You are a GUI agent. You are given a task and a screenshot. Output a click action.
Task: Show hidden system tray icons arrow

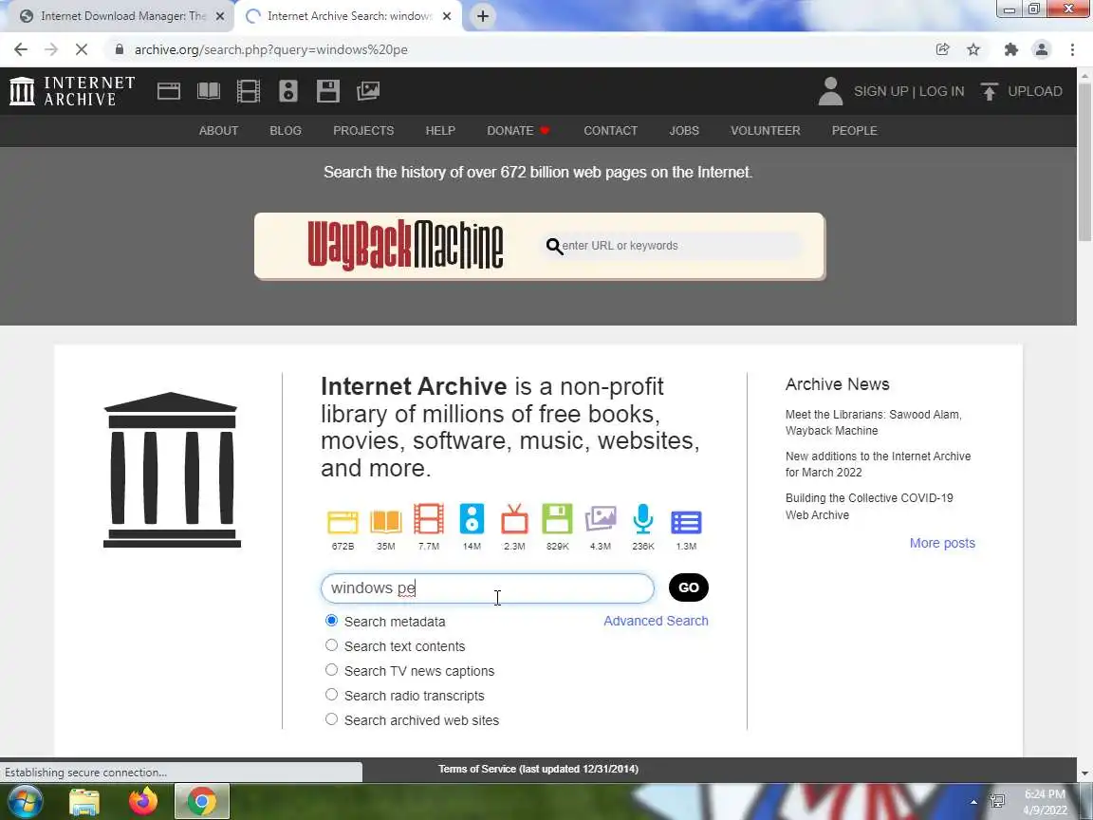(973, 802)
